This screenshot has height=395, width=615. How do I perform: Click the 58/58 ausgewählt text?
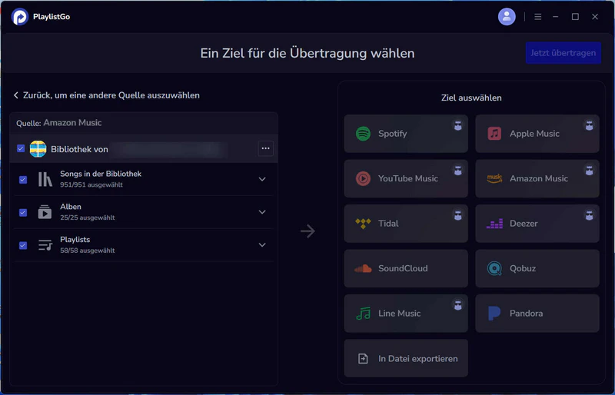click(88, 251)
